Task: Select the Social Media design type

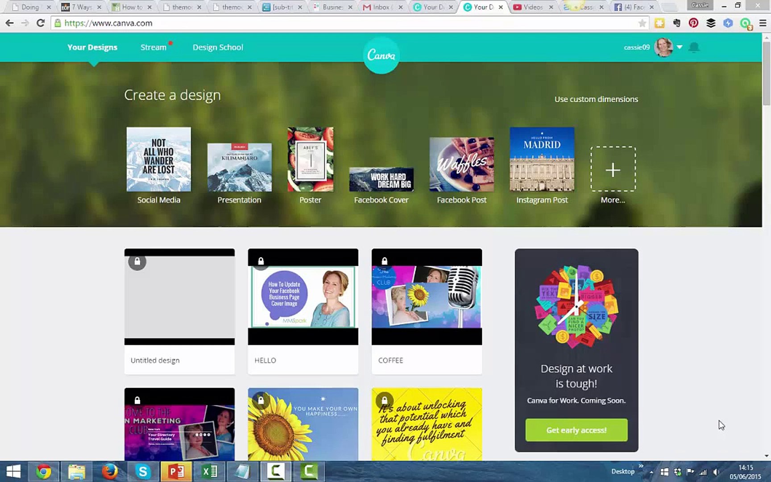Action: (x=158, y=158)
